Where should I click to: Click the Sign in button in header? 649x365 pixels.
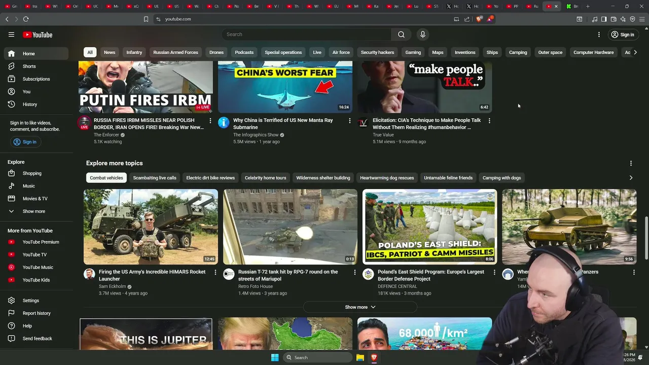click(x=622, y=34)
